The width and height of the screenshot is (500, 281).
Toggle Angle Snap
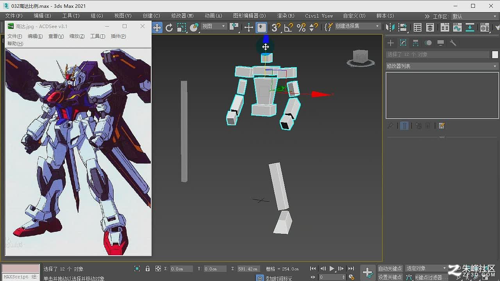click(288, 27)
